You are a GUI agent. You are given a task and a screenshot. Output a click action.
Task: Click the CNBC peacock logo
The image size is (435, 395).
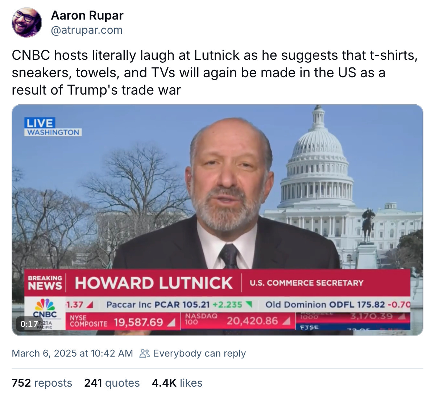click(x=45, y=308)
